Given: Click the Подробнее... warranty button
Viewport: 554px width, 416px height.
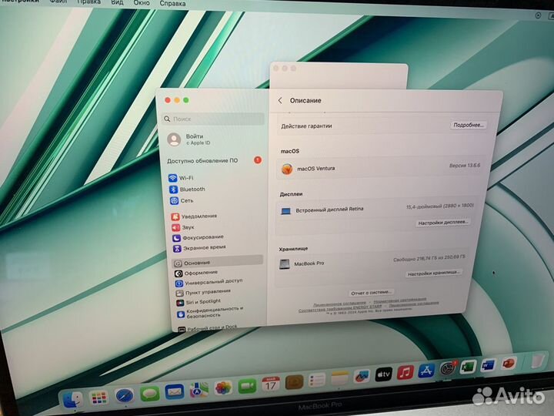Looking at the screenshot, I should [469, 125].
